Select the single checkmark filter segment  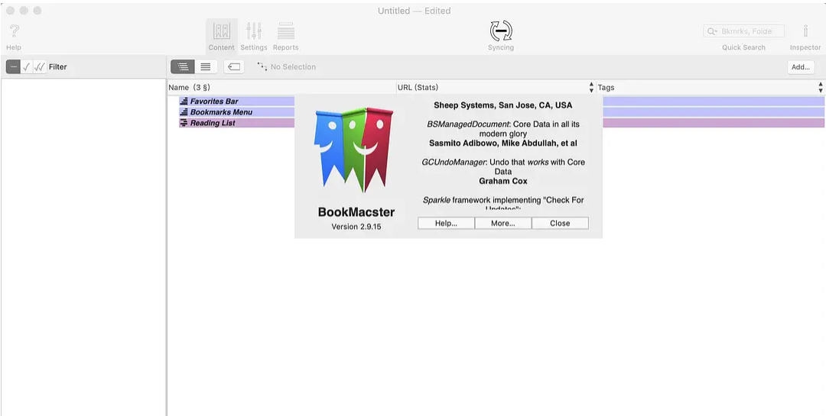(x=26, y=67)
